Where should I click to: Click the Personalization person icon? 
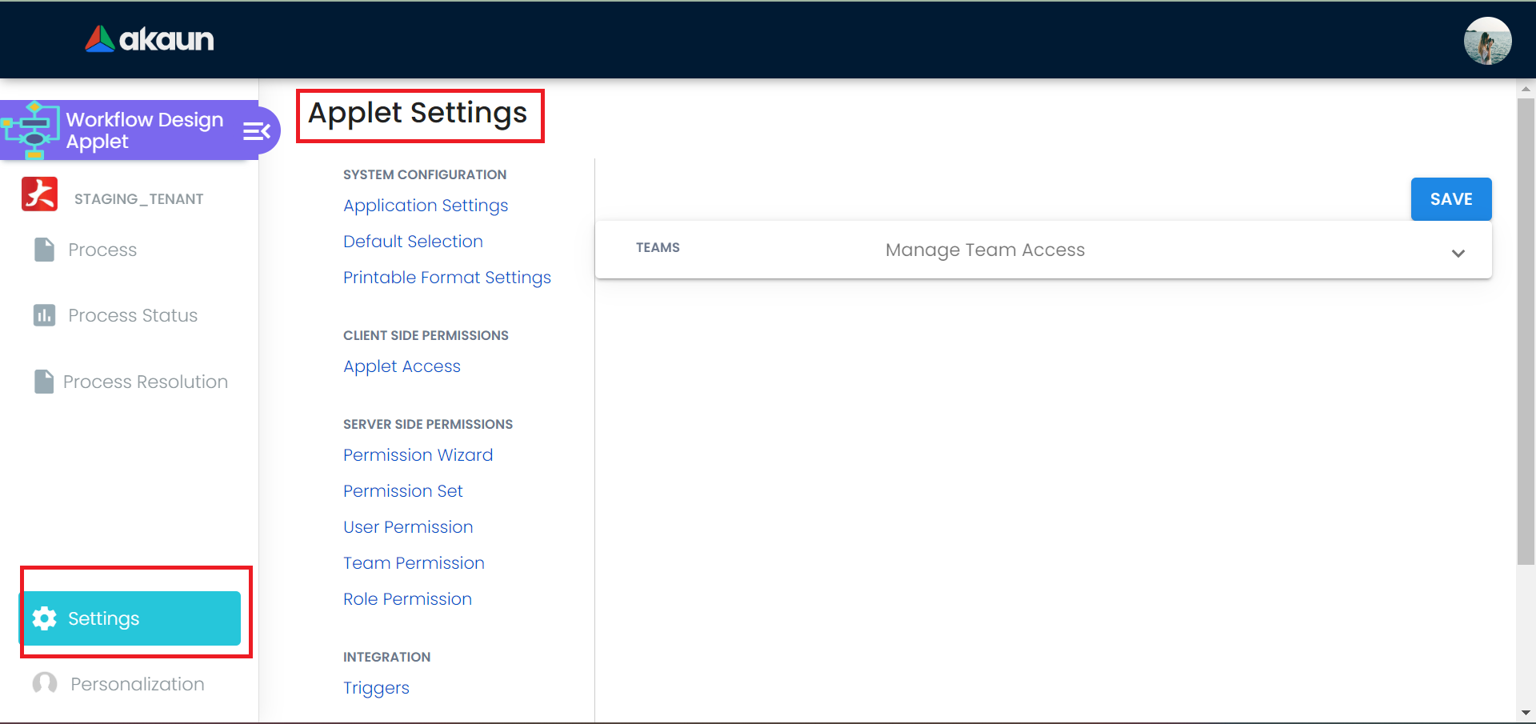pos(45,684)
